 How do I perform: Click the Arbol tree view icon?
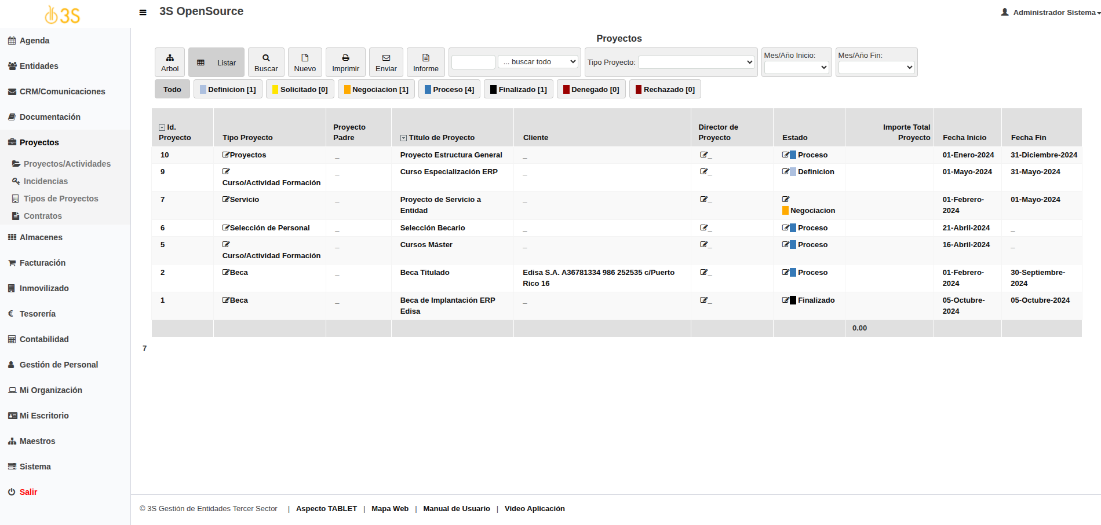170,58
